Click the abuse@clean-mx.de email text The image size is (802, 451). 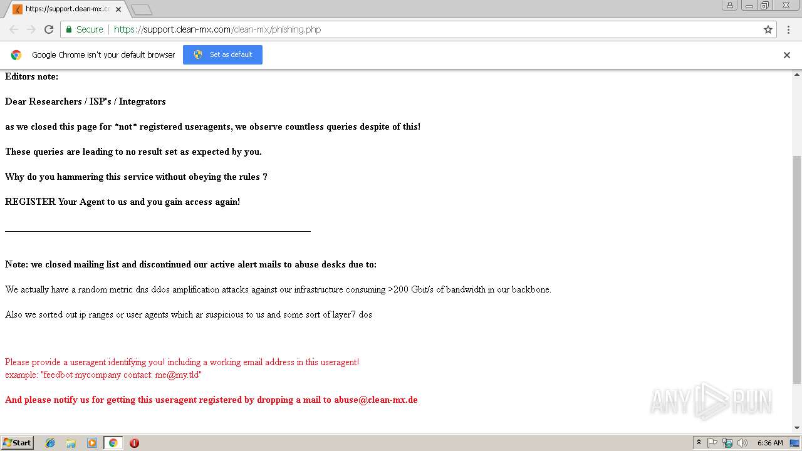pos(375,400)
